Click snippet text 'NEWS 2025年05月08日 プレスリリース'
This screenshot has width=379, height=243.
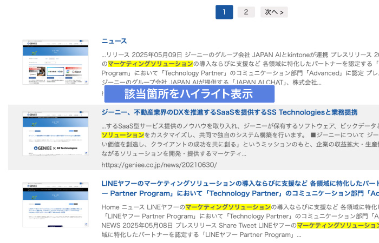[159, 225]
